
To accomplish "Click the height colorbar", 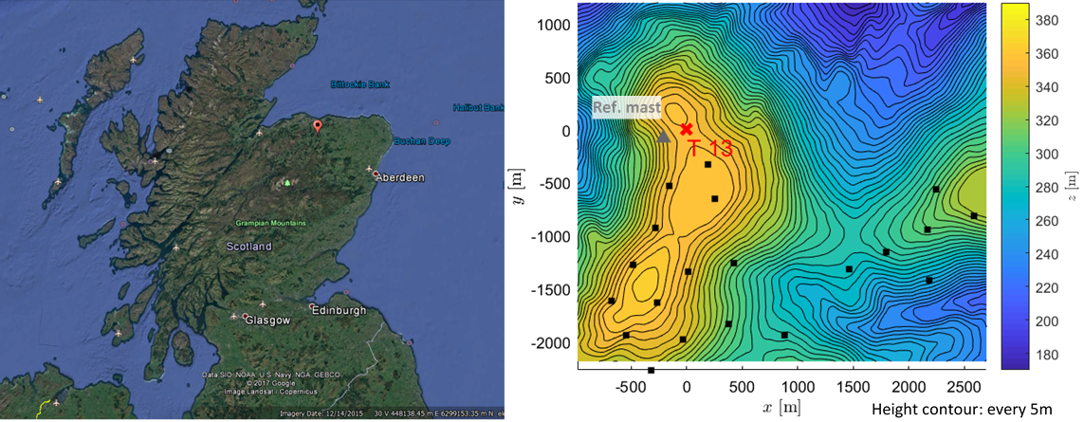I will tap(1016, 186).
